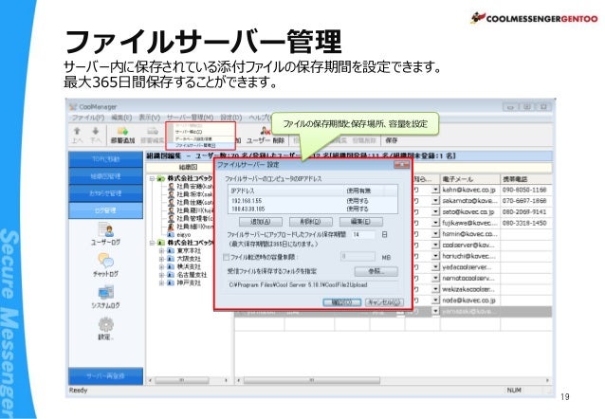Viewport: 605px width, 419px height.
Task: Click the folder icon of 横浜支社
Action: [171, 267]
